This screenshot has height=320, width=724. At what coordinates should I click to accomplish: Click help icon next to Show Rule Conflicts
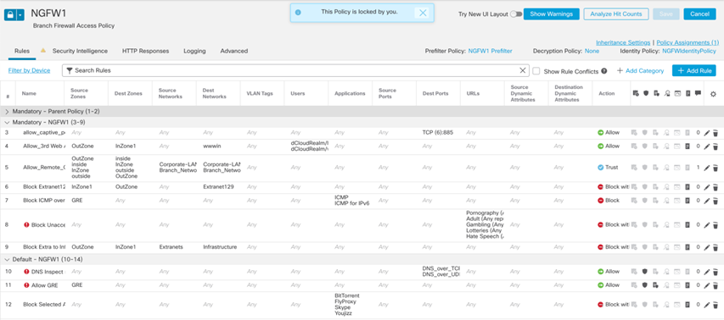(604, 71)
